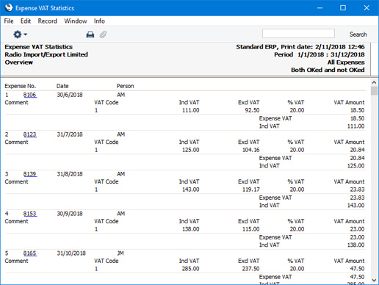
Task: Click date 31/8/2018
Action: pyautogui.click(x=70, y=174)
